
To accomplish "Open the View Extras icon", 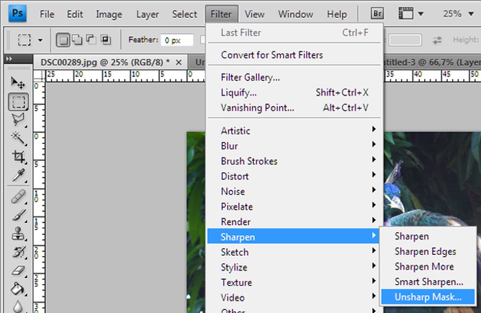I will (x=406, y=14).
